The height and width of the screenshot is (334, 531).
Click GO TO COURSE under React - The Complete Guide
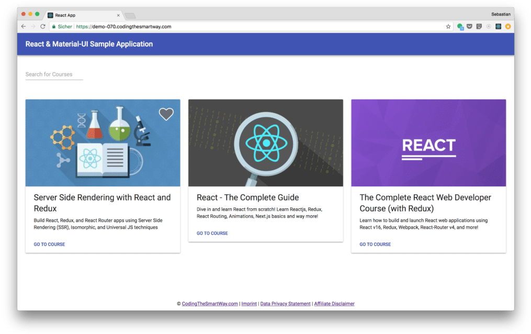[212, 233]
